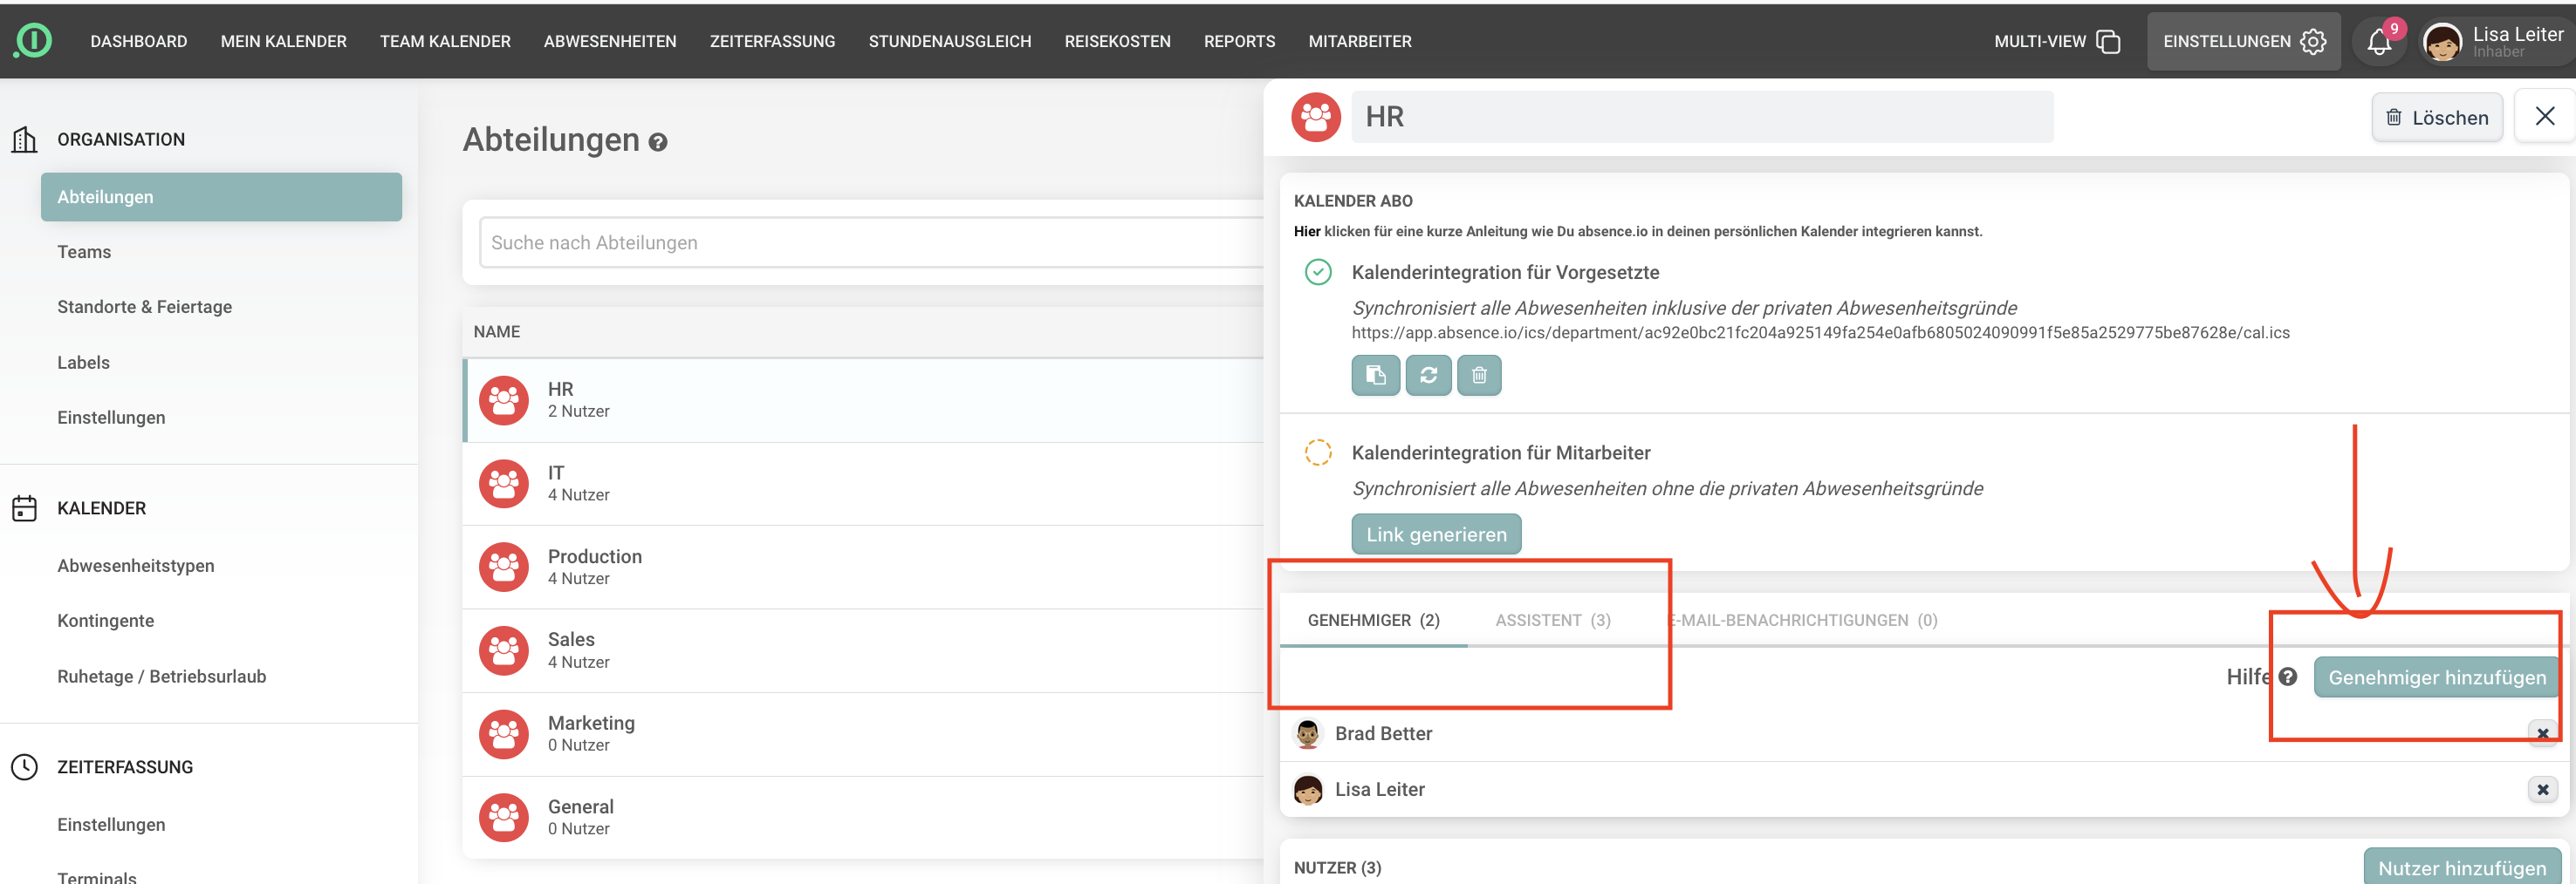Open the Dashboard menu
Screen dimensions: 2576x884
pos(139,41)
